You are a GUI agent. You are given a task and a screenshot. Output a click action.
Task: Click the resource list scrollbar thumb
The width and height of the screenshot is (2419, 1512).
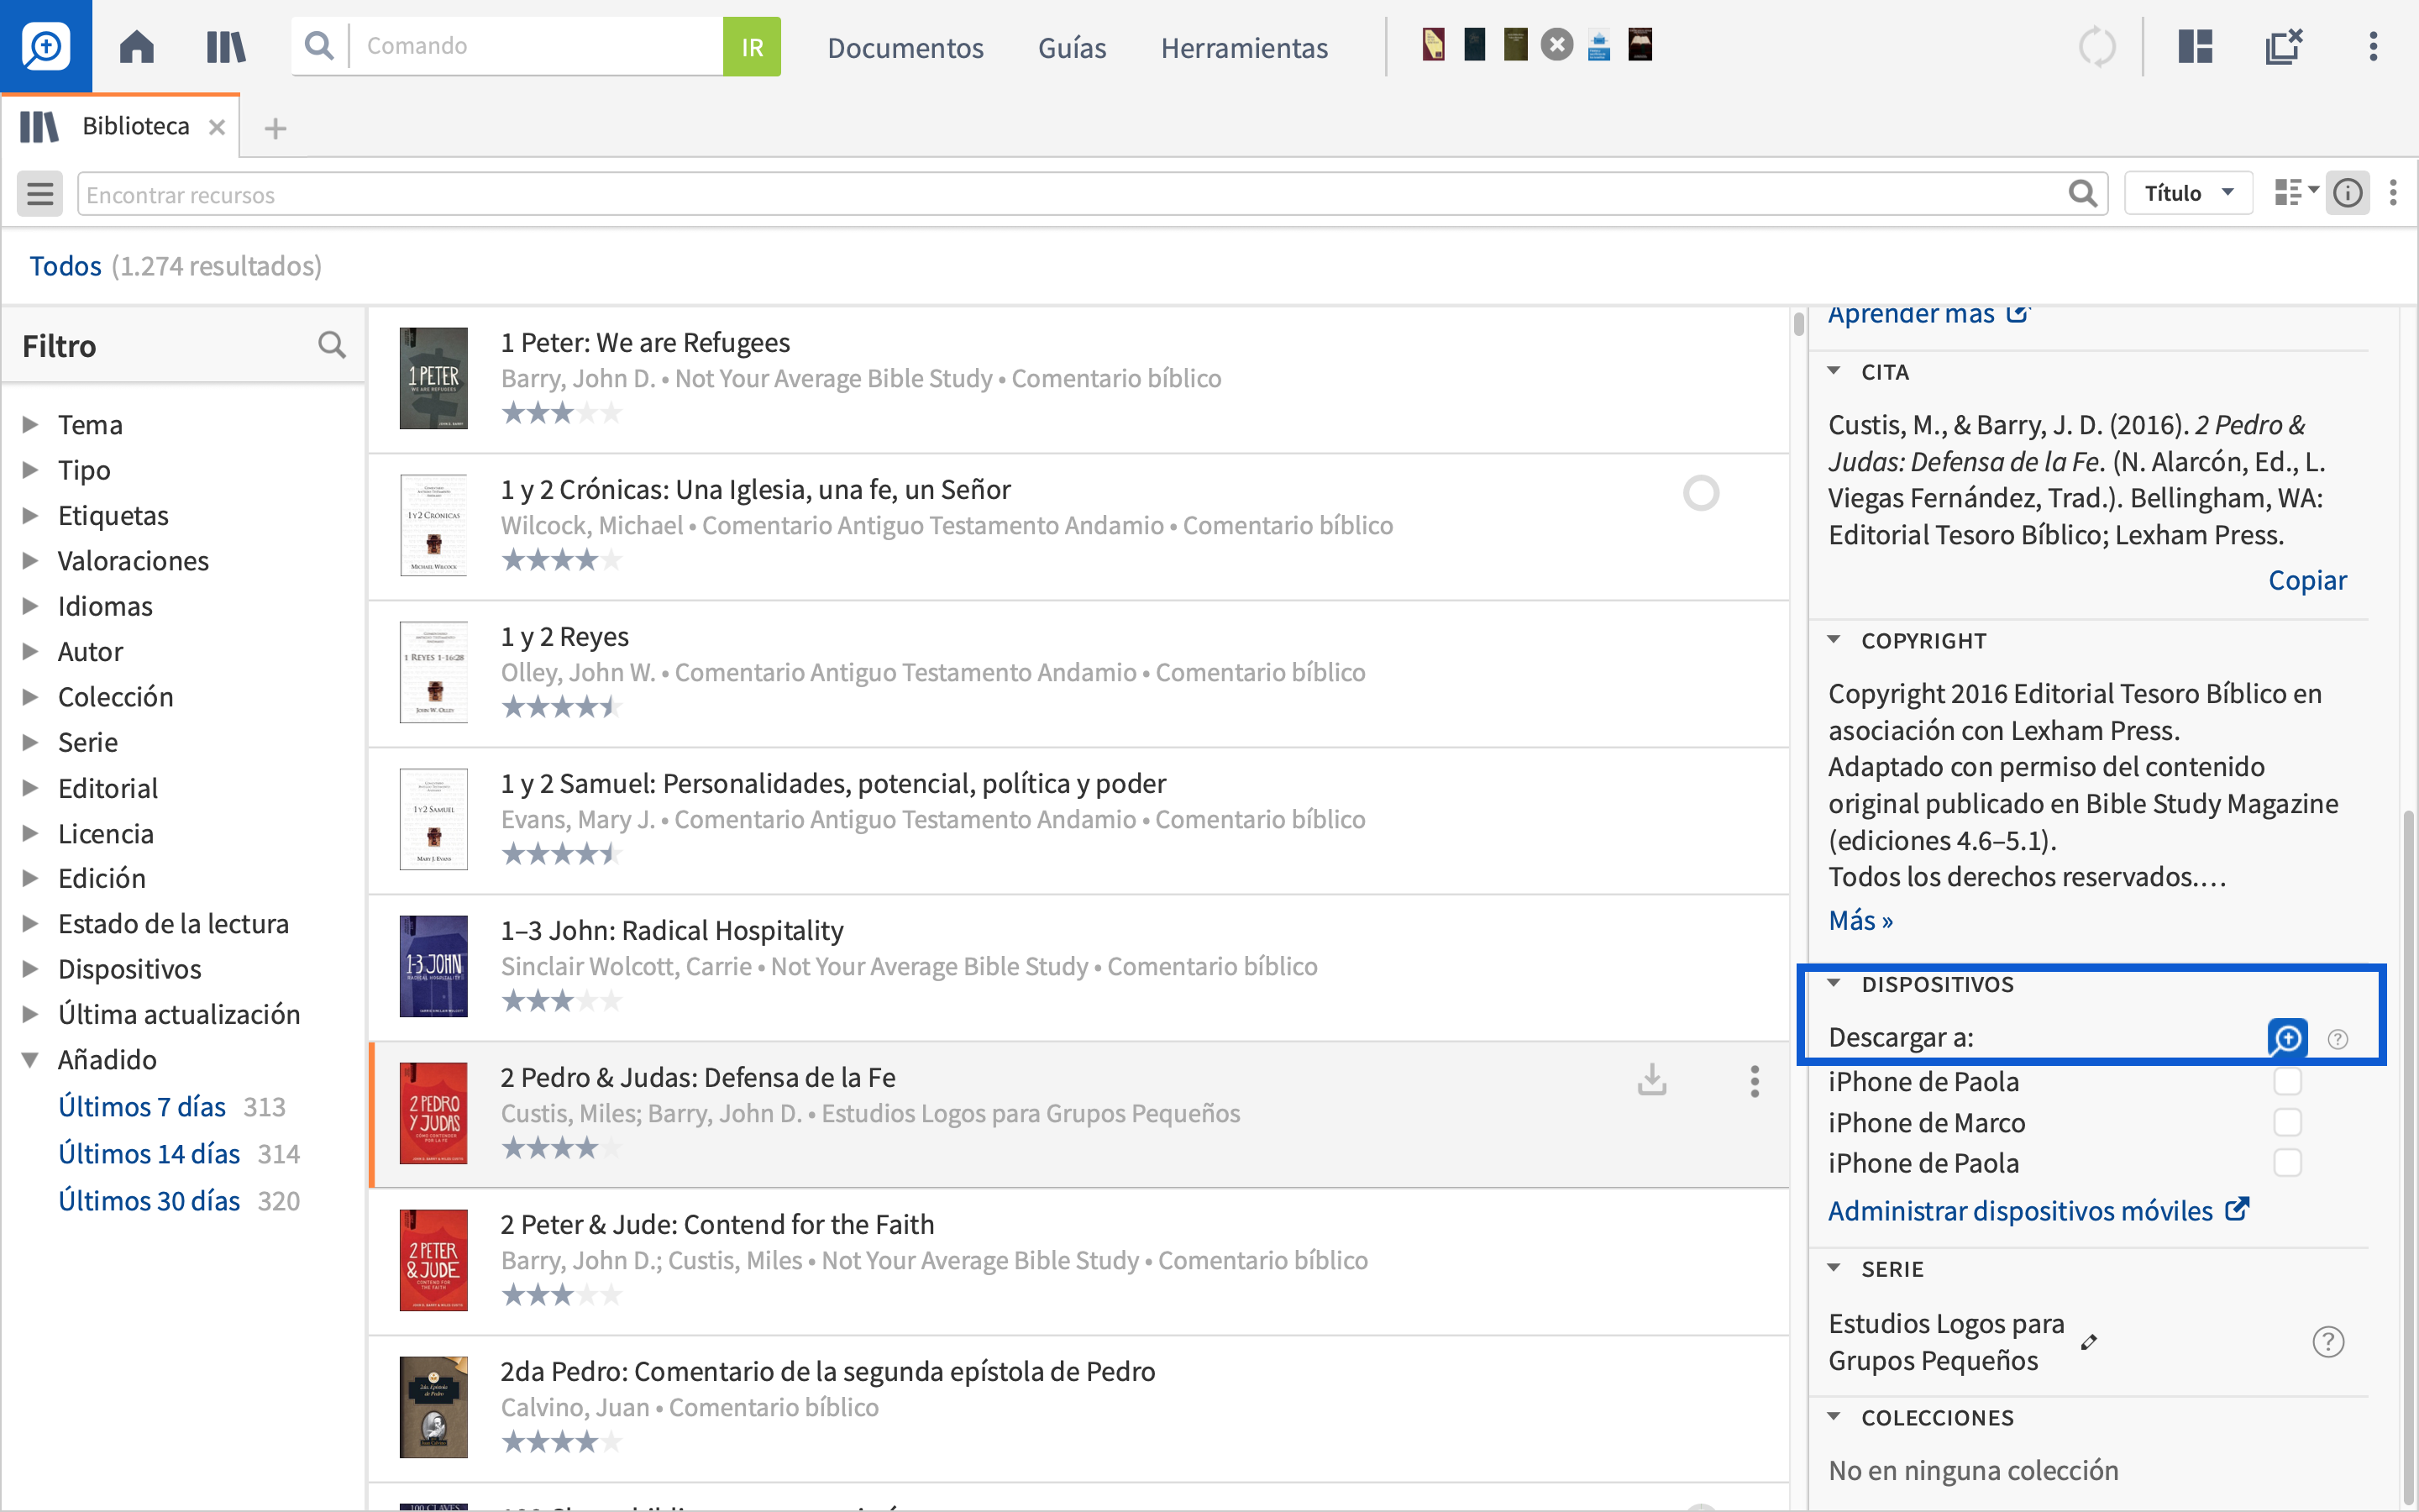pos(1798,324)
